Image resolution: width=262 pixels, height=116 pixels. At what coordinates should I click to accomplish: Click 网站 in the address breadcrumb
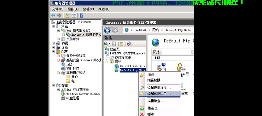[155, 30]
